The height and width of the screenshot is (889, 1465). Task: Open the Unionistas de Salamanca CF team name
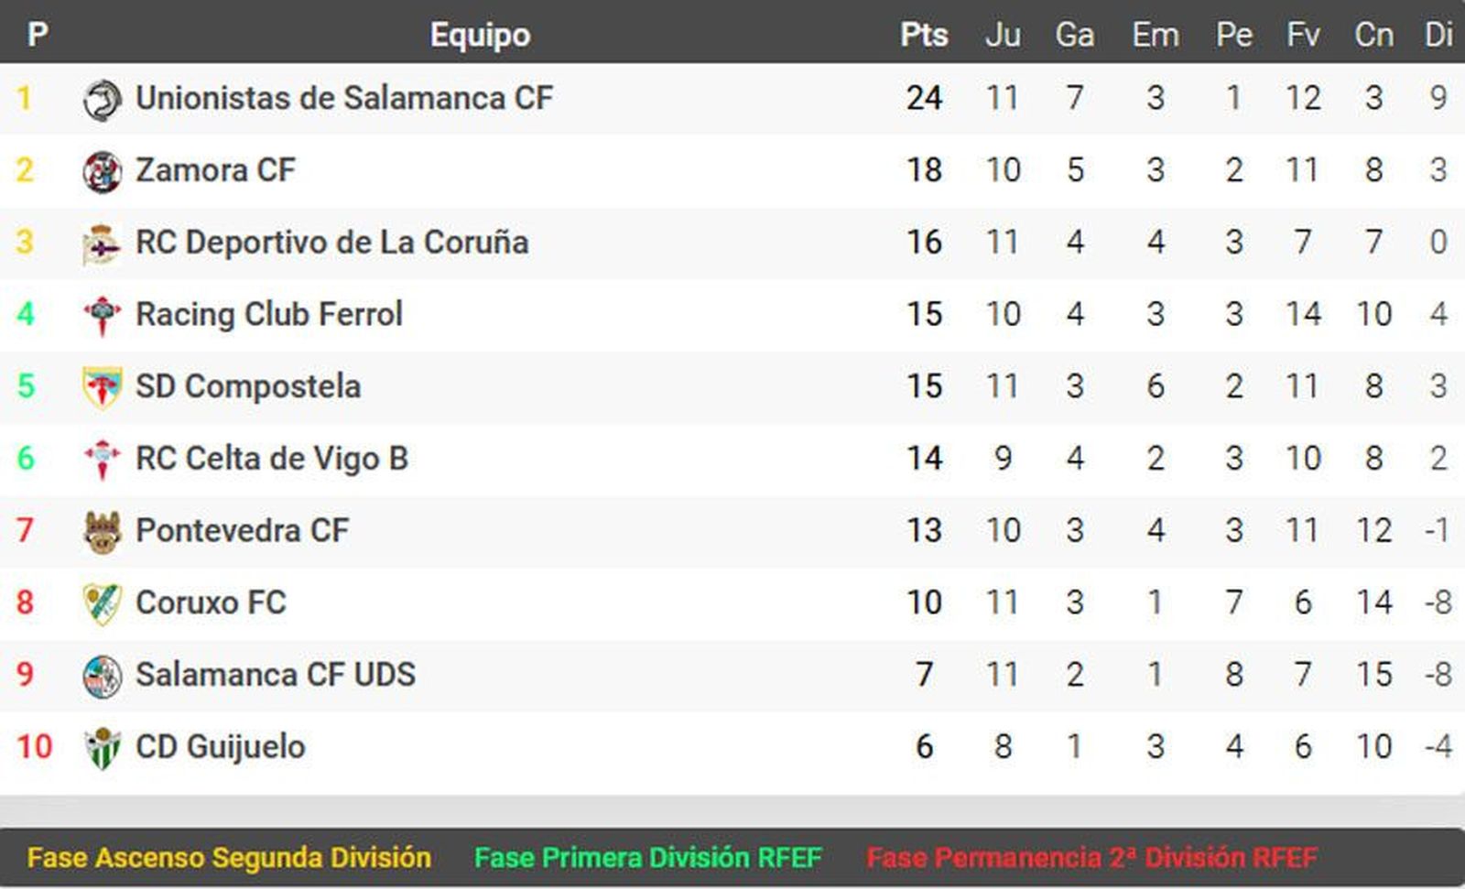(343, 98)
